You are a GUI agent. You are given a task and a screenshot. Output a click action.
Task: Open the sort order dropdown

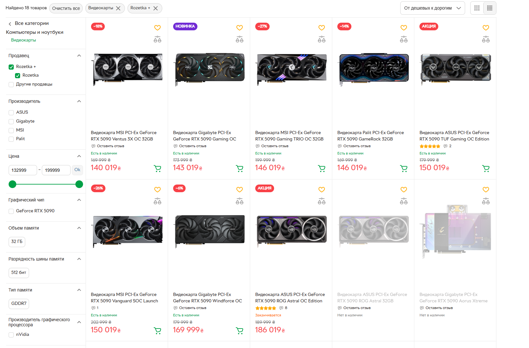pyautogui.click(x=432, y=8)
